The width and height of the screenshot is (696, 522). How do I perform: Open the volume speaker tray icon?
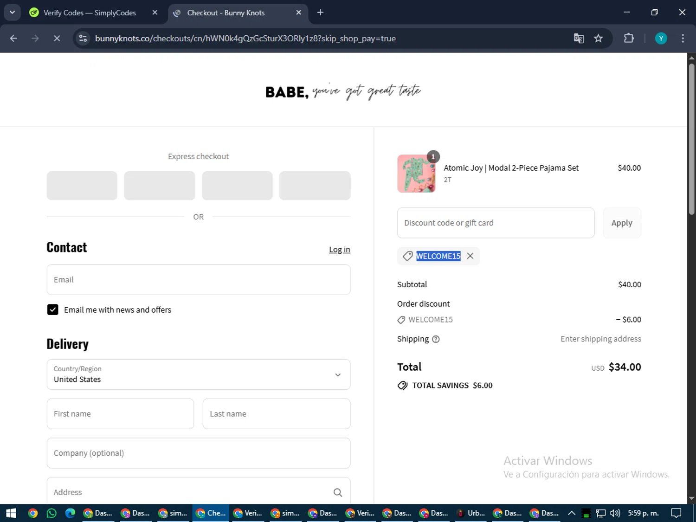[615, 513]
